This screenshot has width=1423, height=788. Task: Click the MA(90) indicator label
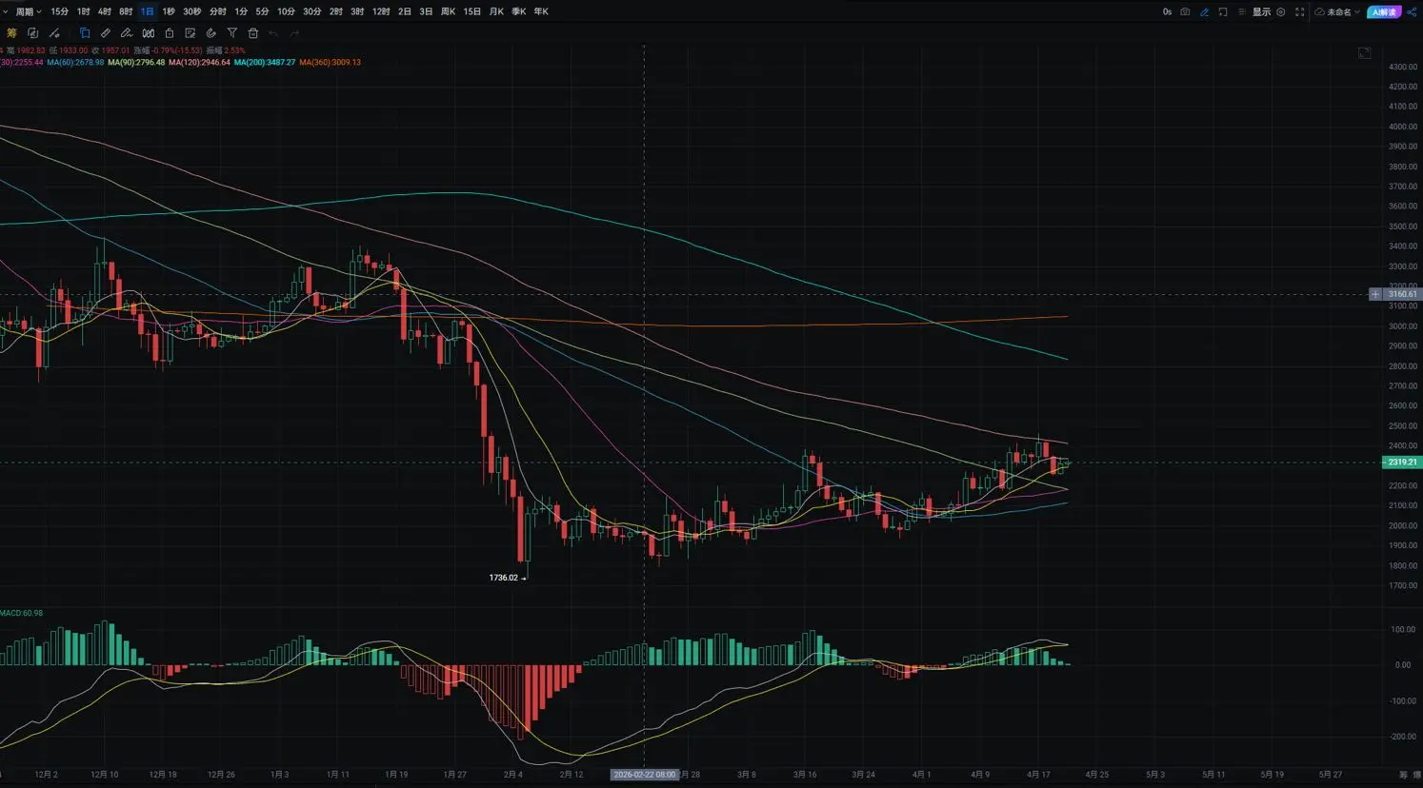(x=136, y=63)
